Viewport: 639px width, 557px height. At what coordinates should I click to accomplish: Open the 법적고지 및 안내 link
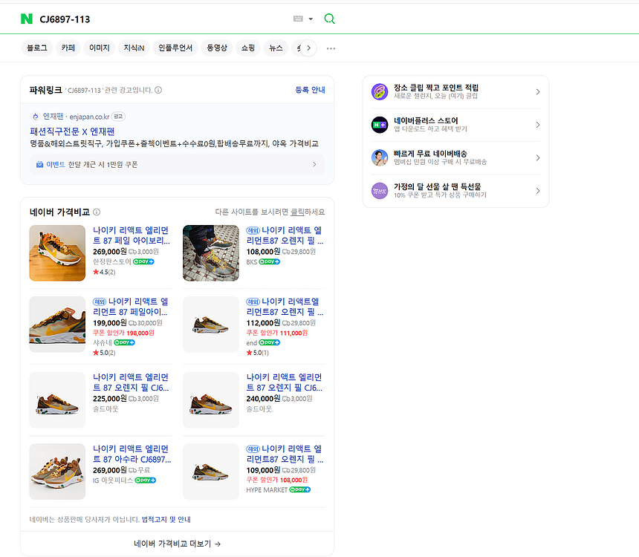166,520
